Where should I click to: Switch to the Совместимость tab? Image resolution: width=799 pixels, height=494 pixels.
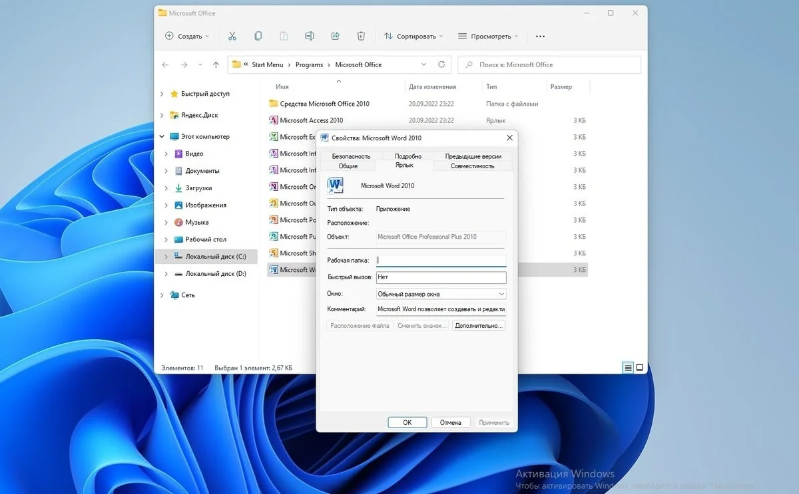coord(472,166)
